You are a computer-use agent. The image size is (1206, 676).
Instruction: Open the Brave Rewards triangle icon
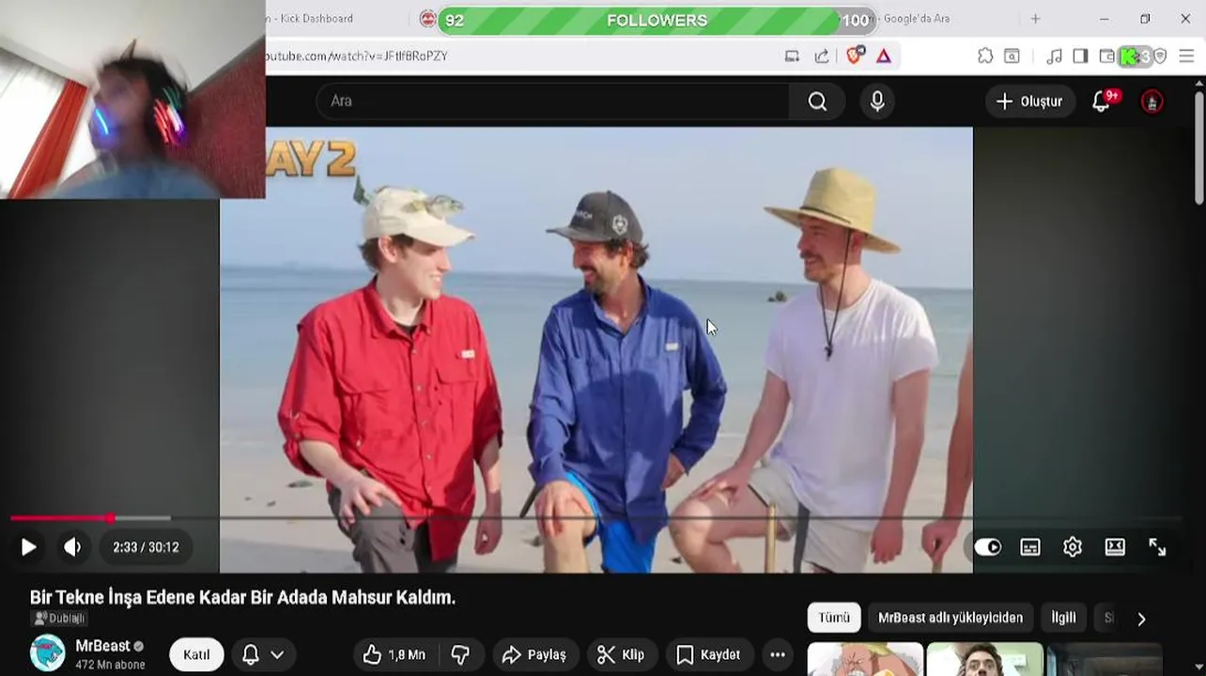click(x=884, y=56)
